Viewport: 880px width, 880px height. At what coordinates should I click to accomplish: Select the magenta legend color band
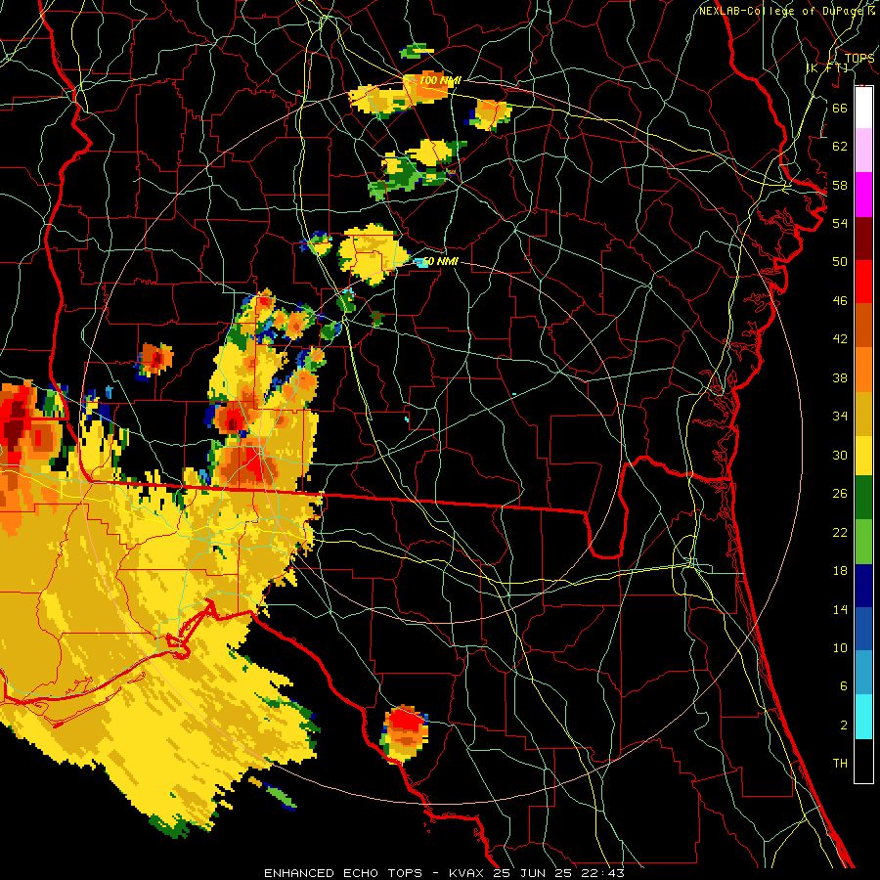pos(863,195)
